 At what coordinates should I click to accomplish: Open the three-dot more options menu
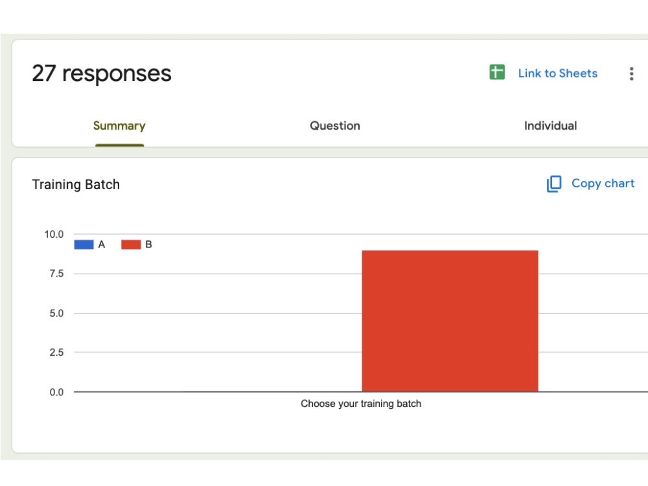(631, 74)
